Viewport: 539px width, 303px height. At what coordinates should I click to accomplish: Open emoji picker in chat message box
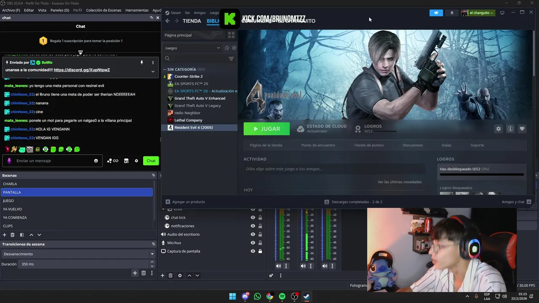point(96,161)
